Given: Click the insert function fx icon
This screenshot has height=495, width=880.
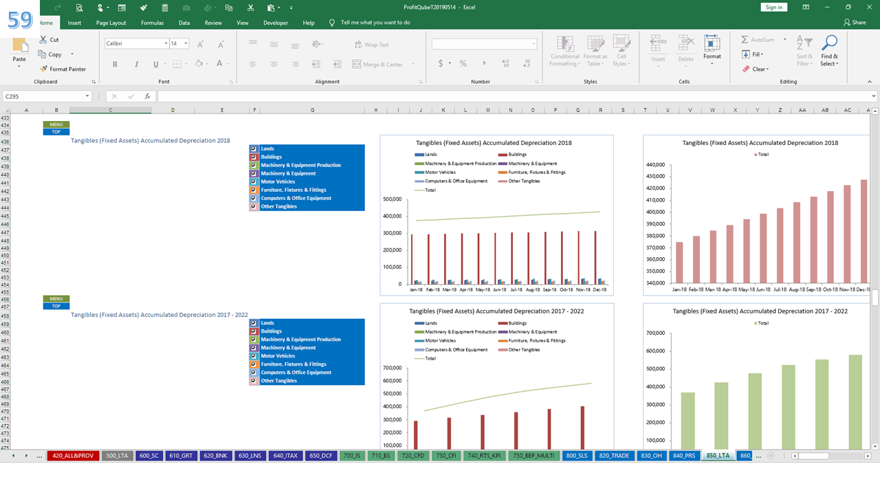Looking at the screenshot, I should [147, 96].
